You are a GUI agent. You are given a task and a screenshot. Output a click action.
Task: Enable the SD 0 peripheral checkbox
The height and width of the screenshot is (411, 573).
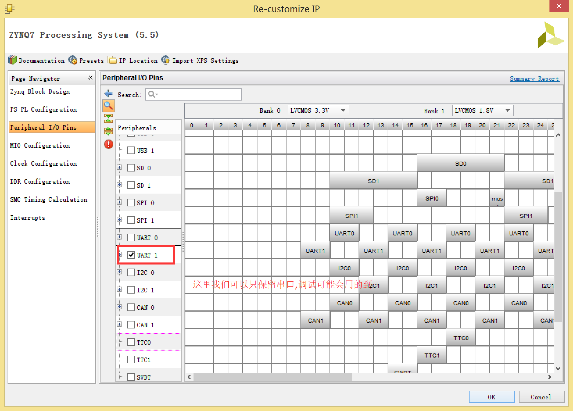coord(131,168)
